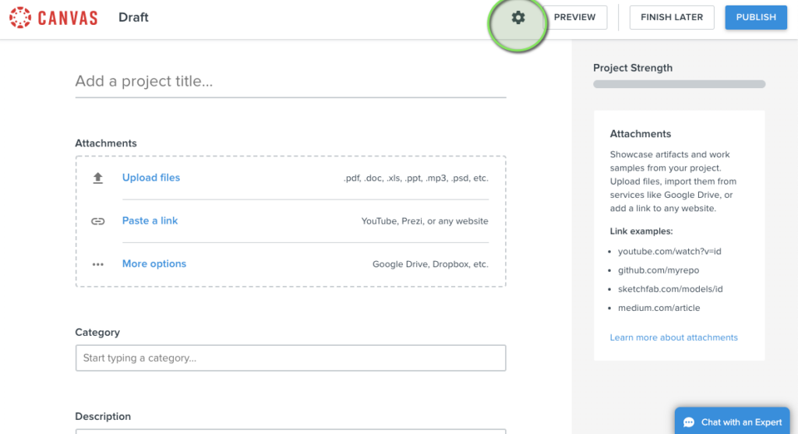The height and width of the screenshot is (434, 798).
Task: Click the Description field below label
Action: point(291,432)
